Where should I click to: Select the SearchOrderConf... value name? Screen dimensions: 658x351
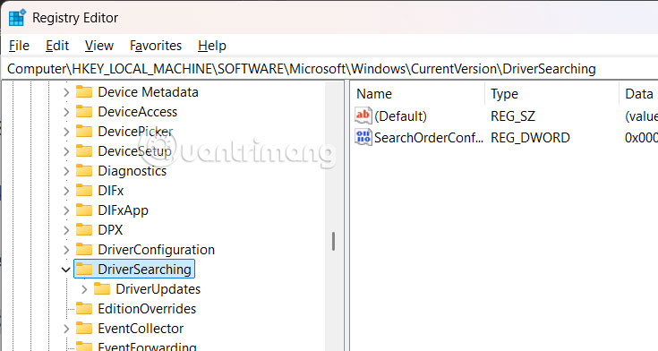point(429,138)
